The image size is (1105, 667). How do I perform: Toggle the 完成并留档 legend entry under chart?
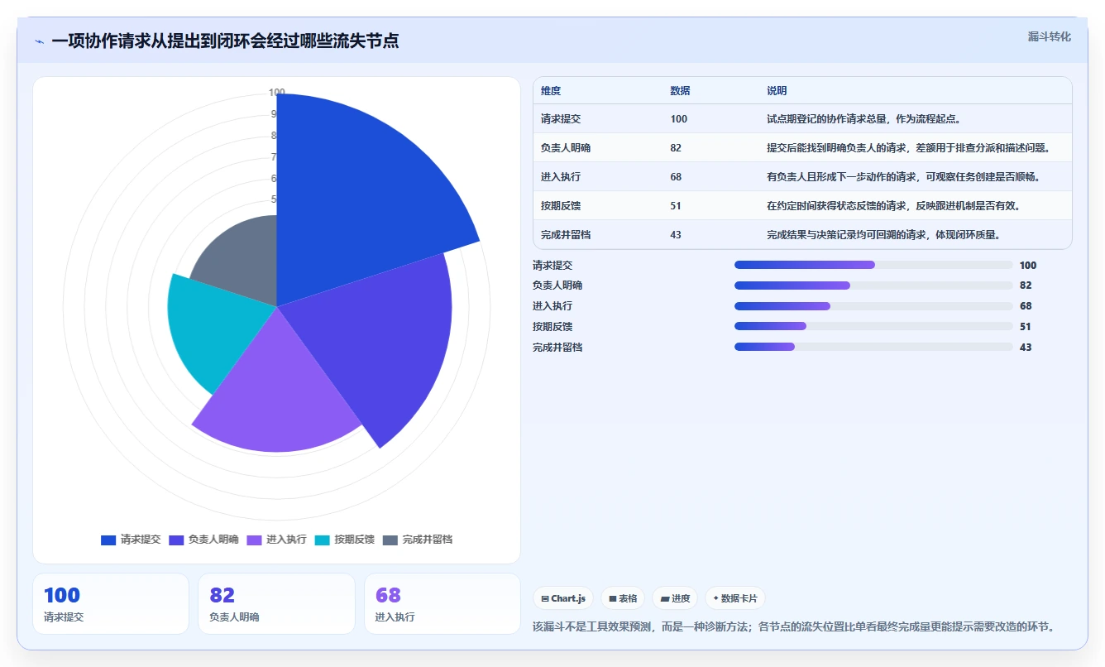(x=418, y=540)
